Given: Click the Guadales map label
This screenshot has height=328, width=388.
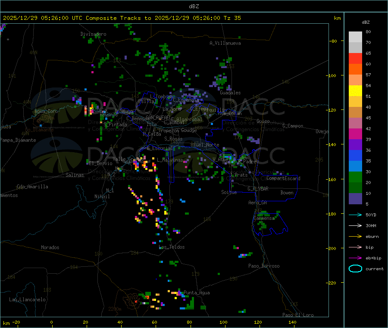Looking at the screenshot, I should pos(230,93).
